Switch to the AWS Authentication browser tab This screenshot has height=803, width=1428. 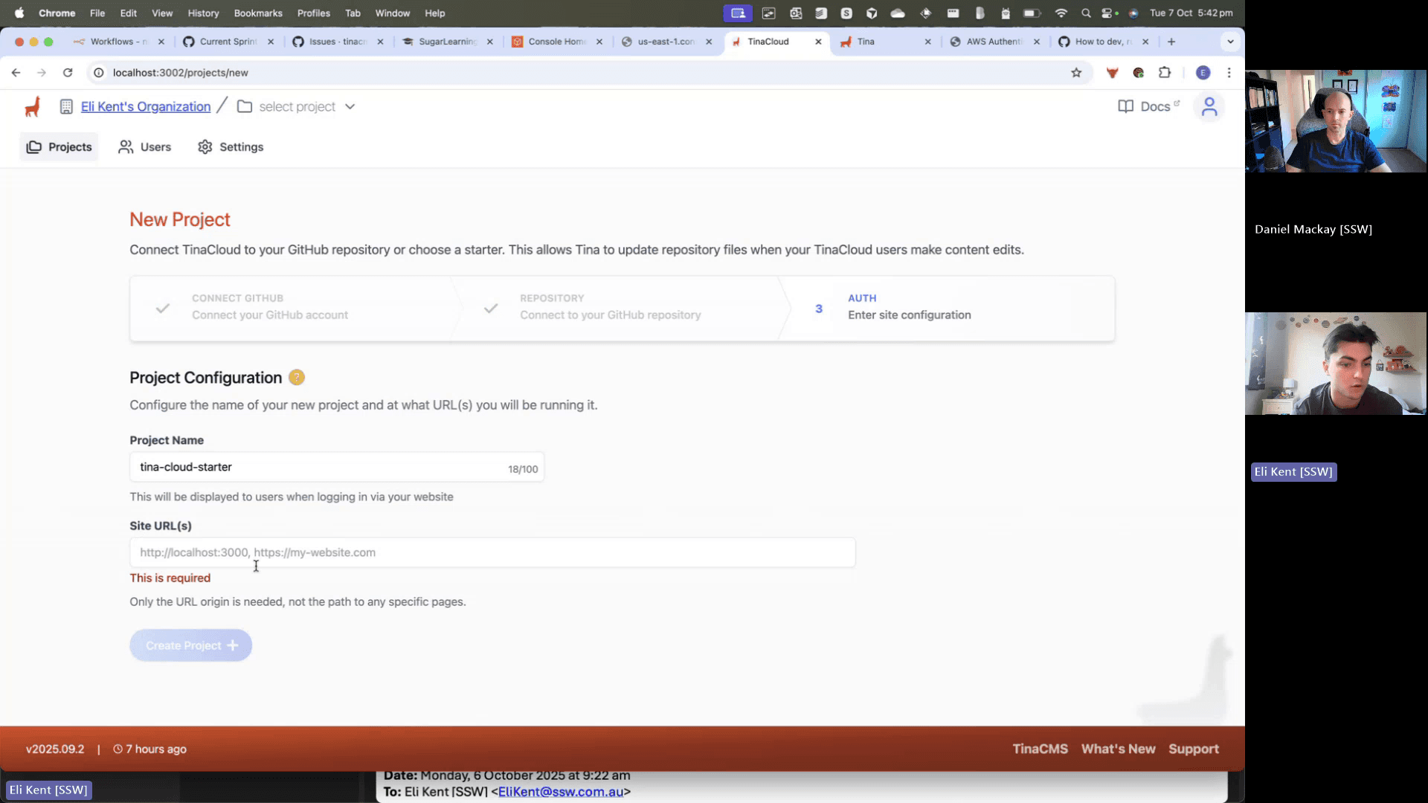pos(994,42)
